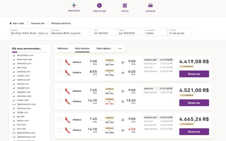Click Reservar for 4.665,26 R$ fare

[194, 132]
